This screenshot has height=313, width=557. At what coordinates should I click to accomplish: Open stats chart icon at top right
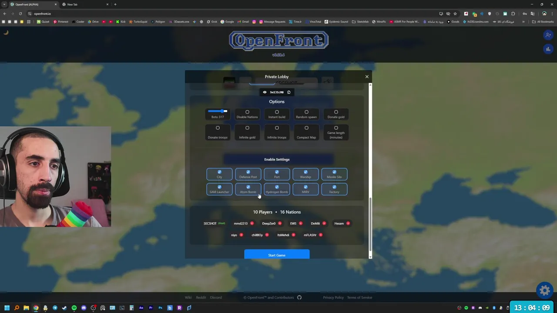(548, 49)
